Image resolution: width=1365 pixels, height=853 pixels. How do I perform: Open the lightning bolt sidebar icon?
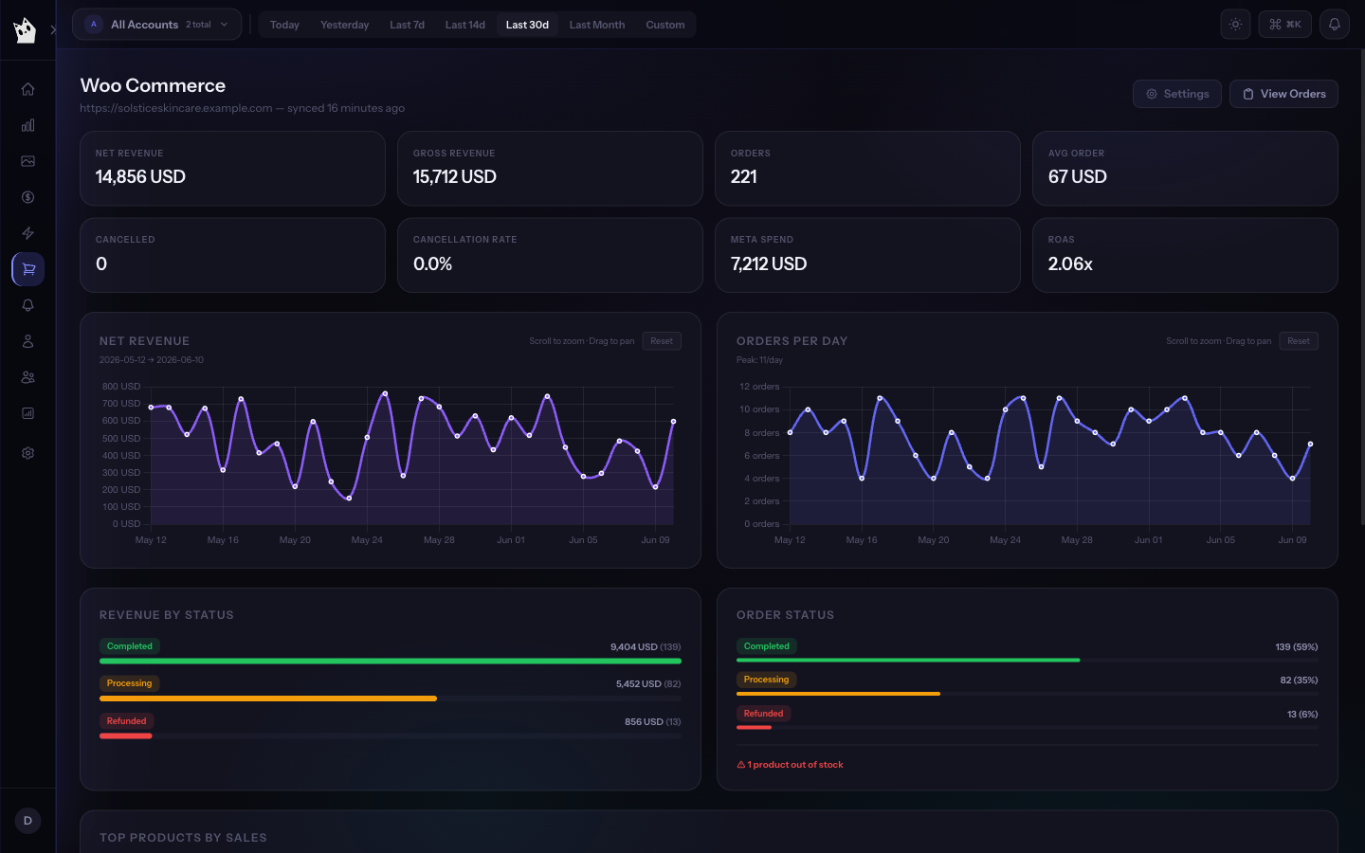tap(27, 233)
